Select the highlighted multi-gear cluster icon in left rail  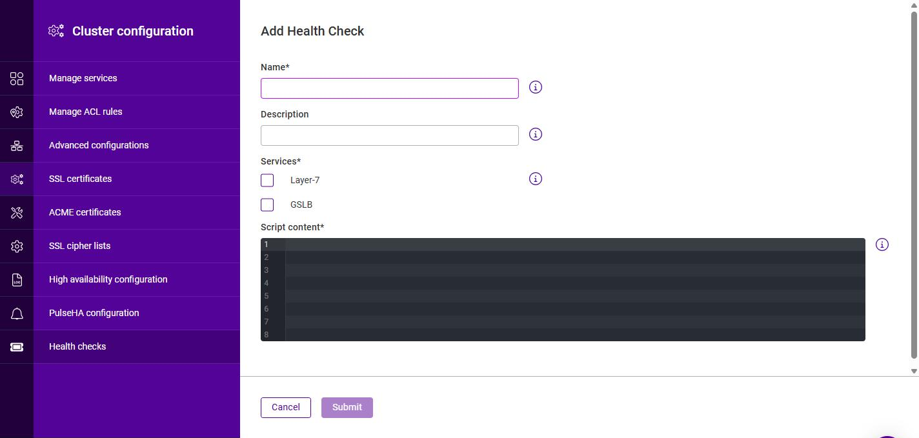pyautogui.click(x=17, y=179)
